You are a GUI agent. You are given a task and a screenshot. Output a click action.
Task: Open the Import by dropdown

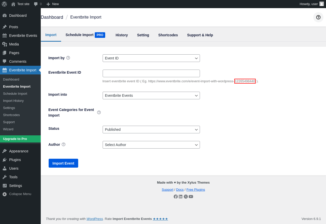click(x=151, y=58)
